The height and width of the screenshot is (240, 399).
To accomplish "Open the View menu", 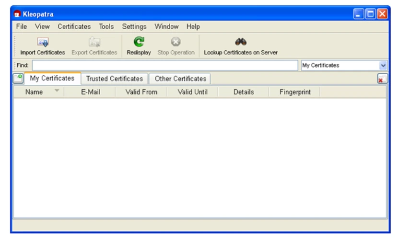I will [x=42, y=26].
